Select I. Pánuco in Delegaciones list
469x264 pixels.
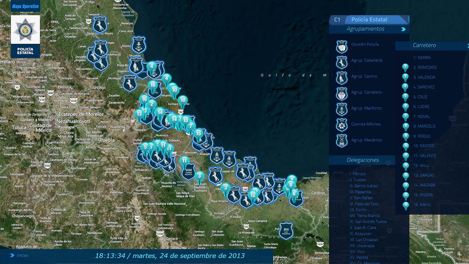[x=358, y=174]
